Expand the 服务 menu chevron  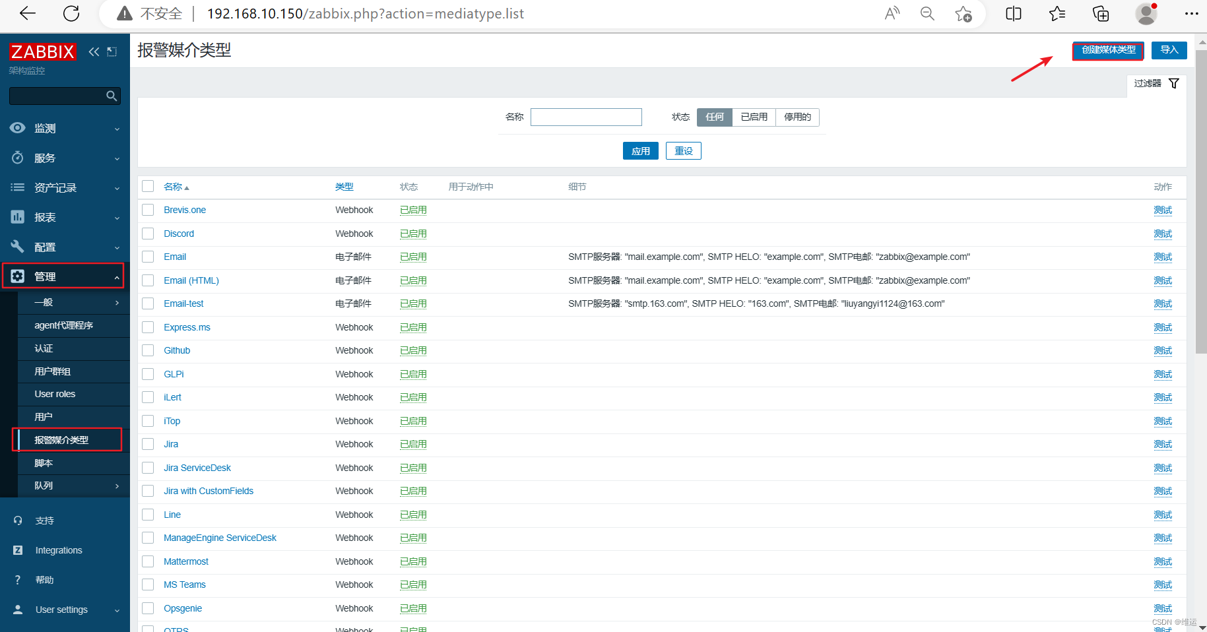[x=117, y=159]
